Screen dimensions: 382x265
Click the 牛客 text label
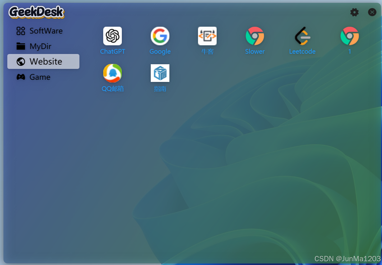point(207,52)
